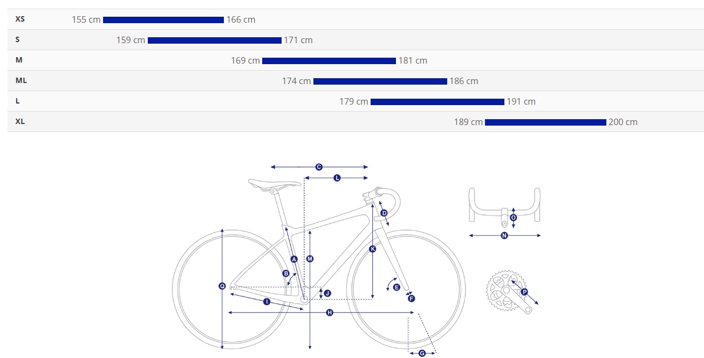Click the H wheelbase marker

330,313
